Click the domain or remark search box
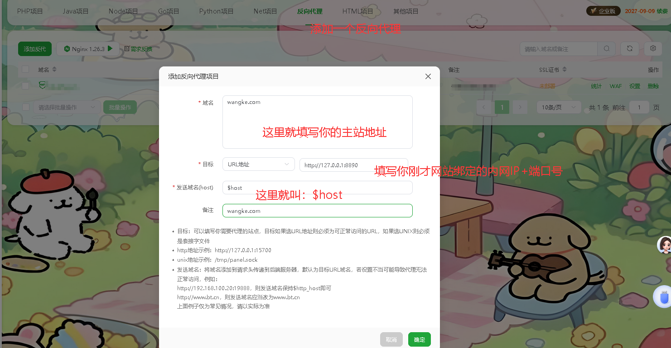The image size is (671, 348). click(x=559, y=49)
